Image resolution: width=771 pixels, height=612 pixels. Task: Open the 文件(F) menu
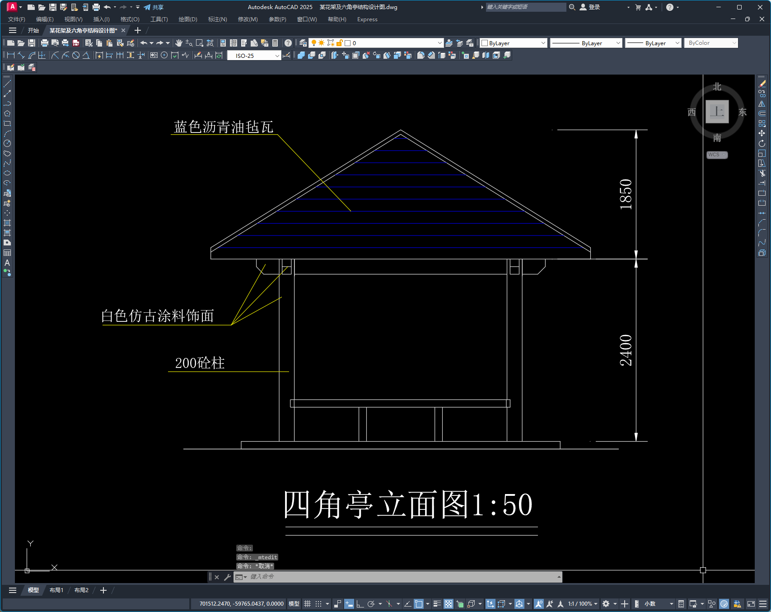point(17,19)
